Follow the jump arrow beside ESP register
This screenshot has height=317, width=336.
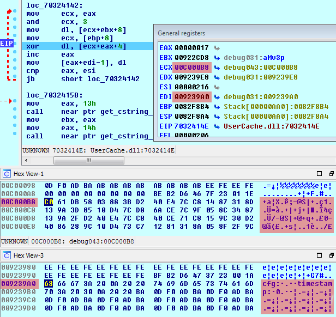217,117
